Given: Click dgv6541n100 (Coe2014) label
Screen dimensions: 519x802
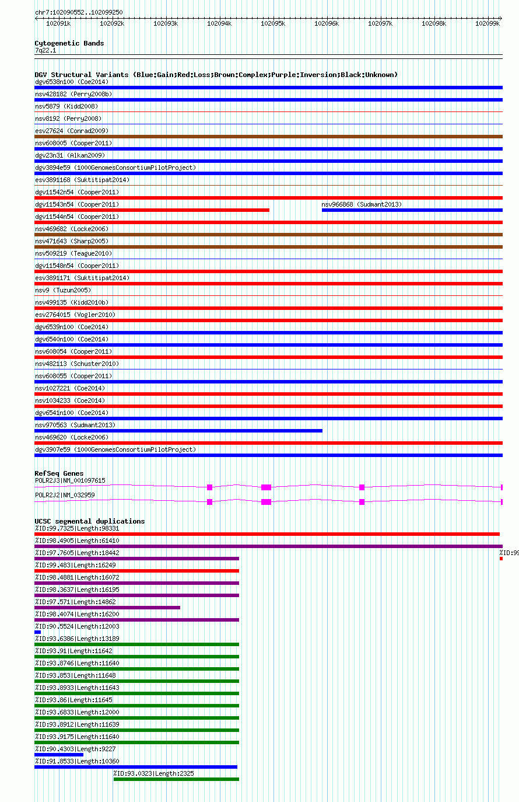Looking at the screenshot, I should (x=72, y=413).
